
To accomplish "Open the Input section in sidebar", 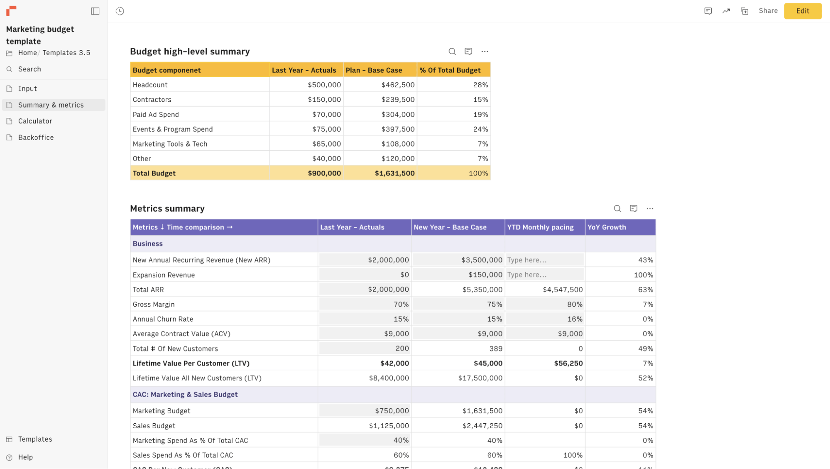I will [27, 88].
